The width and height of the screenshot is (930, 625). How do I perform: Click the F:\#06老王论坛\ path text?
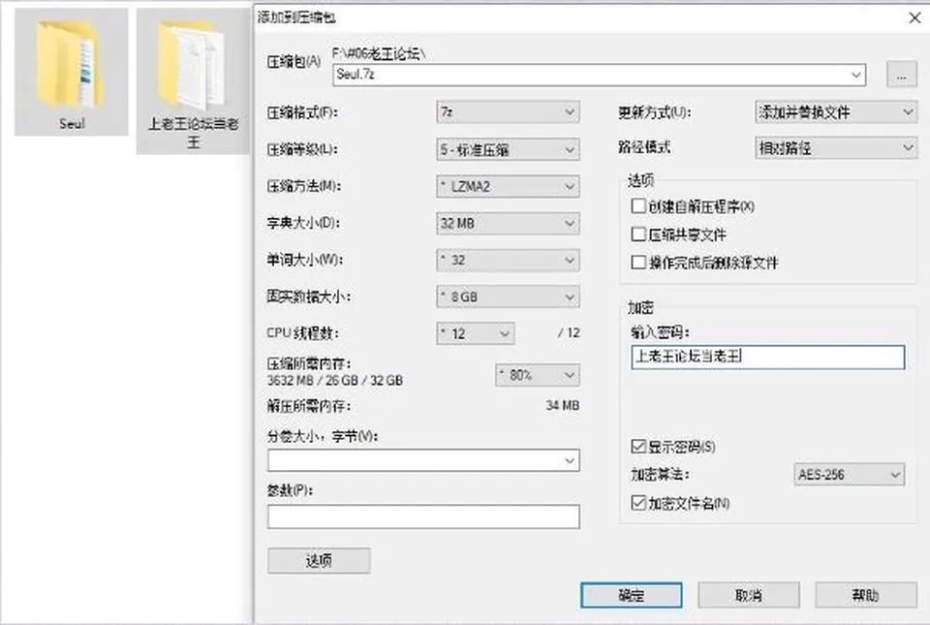(379, 54)
